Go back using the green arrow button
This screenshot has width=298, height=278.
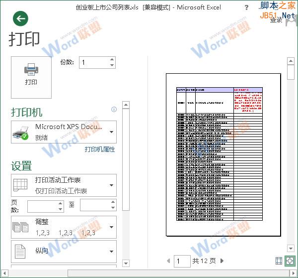(20, 18)
